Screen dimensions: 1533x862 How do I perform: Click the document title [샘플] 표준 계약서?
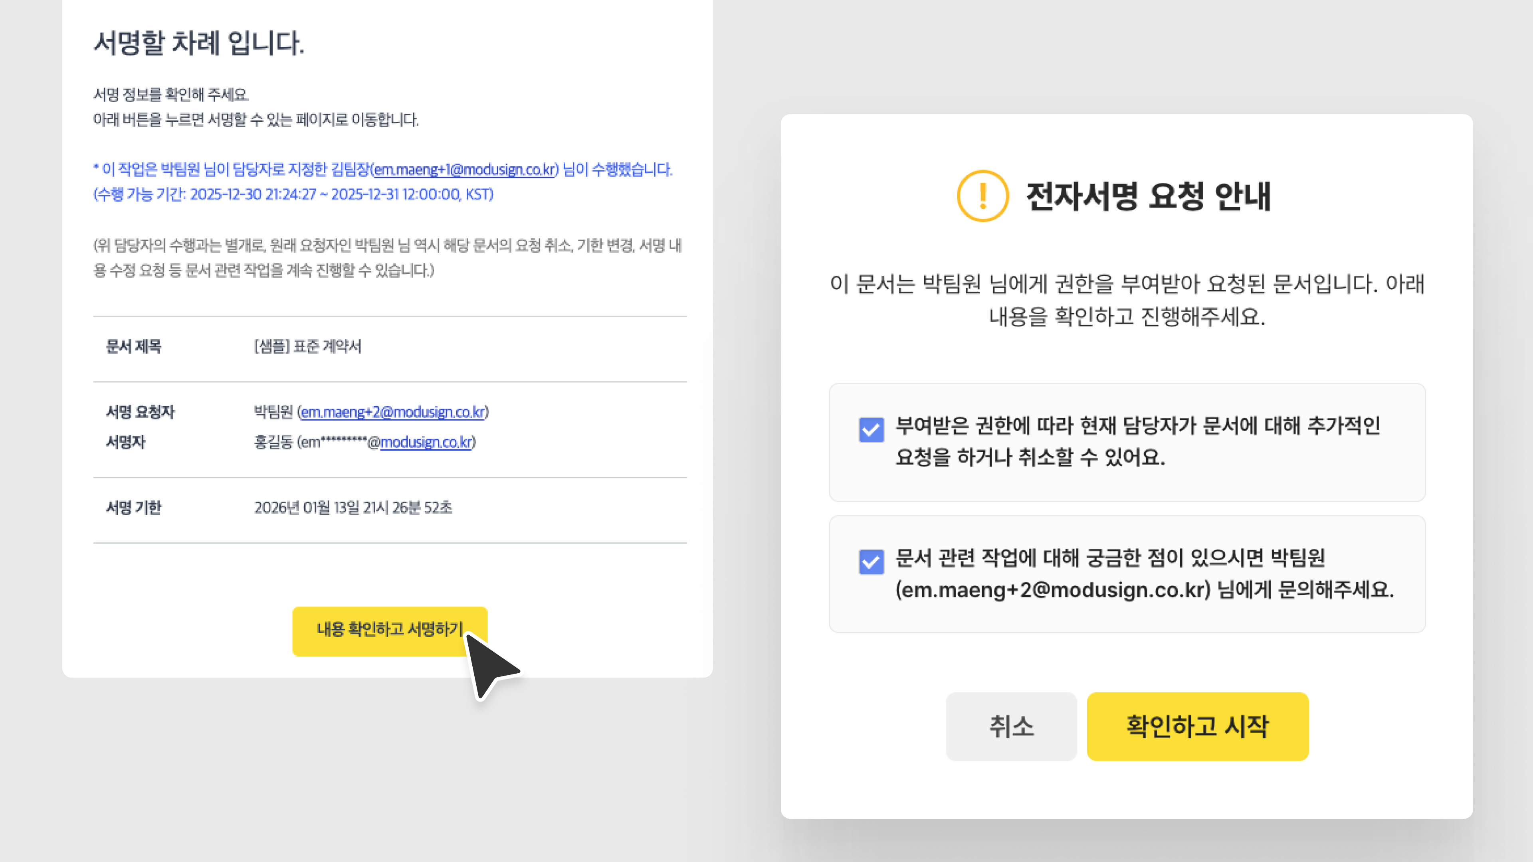click(x=307, y=346)
